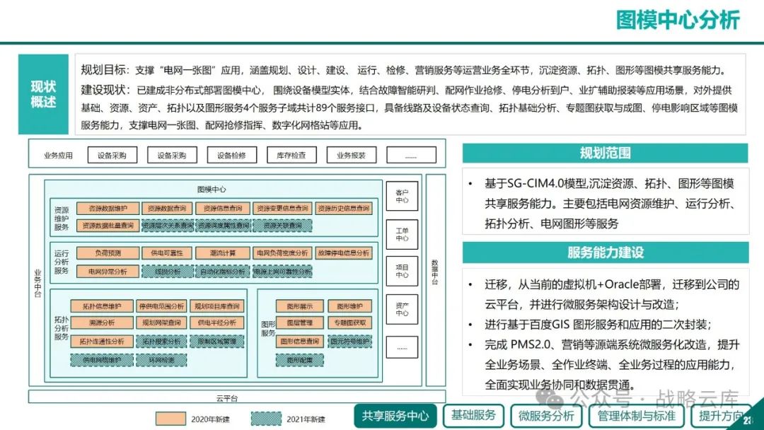
Task: Click the 云平台 bar
Action: (237, 397)
